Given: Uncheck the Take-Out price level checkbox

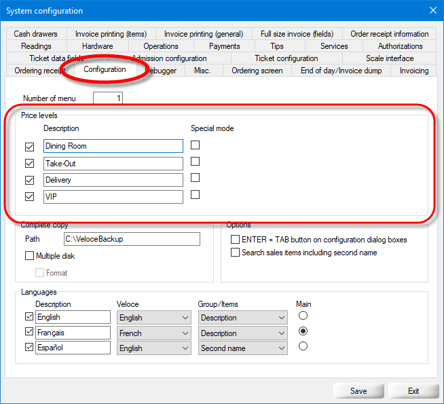Looking at the screenshot, I should coord(29,163).
